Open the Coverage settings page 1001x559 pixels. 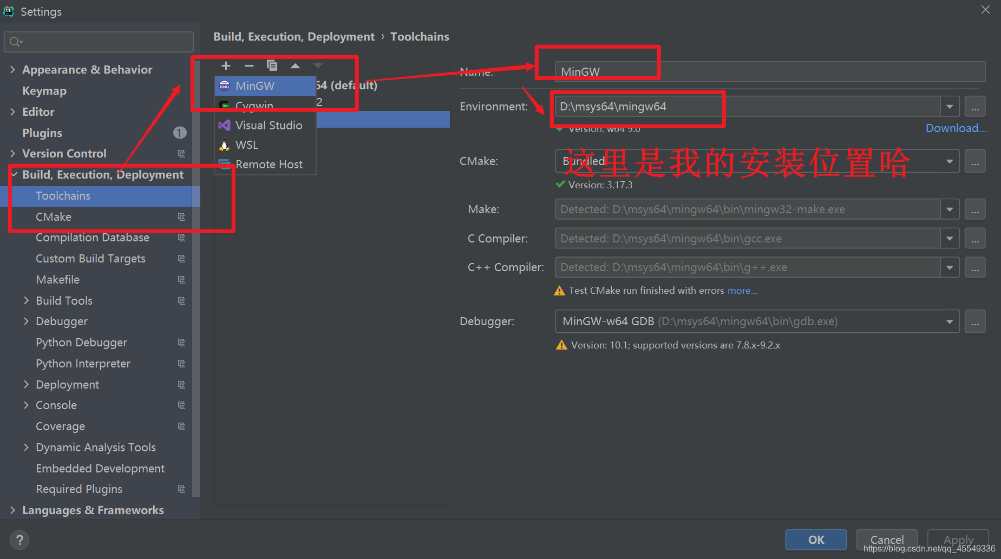[x=60, y=426]
